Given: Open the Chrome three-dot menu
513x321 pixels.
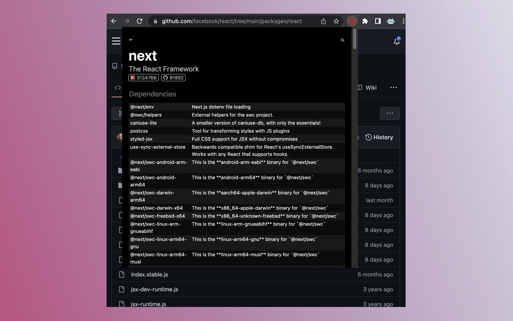Looking at the screenshot, I should click(403, 21).
